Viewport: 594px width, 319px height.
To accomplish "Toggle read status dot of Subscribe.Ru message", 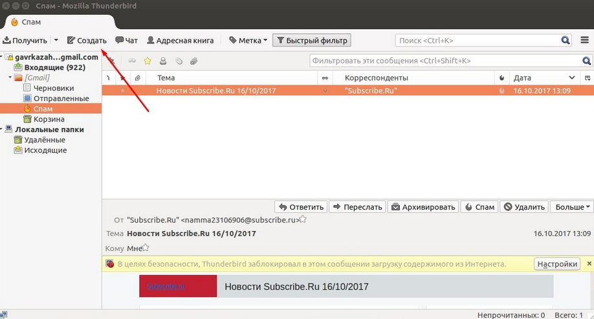I will point(325,91).
